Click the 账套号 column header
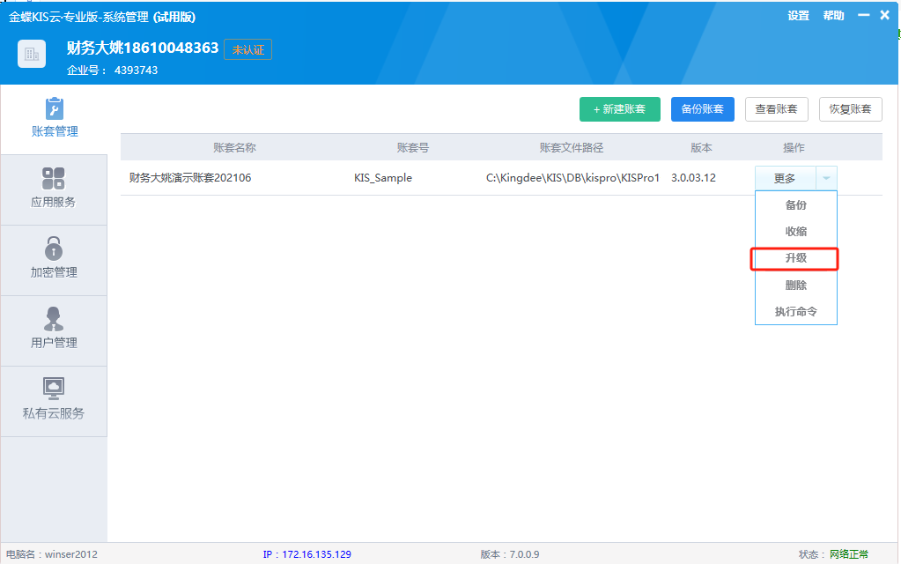Viewport: 901px width, 564px height. [x=412, y=148]
